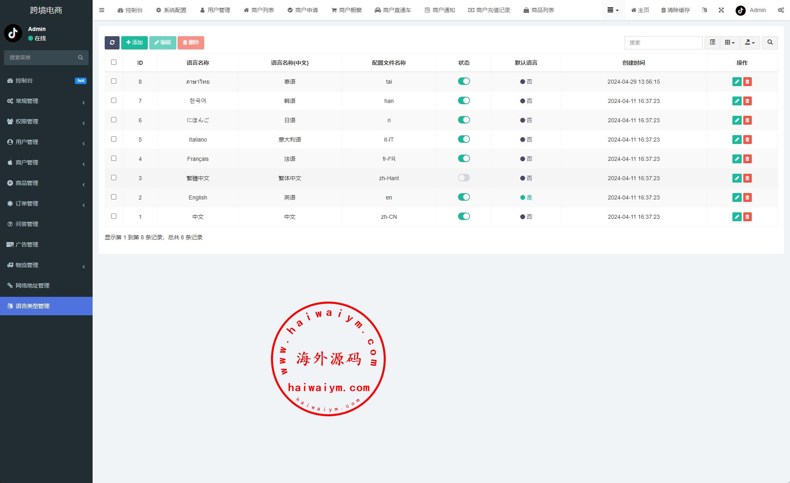Disable the Italiano status switch
Screen dimensions: 790x483
[x=463, y=139]
